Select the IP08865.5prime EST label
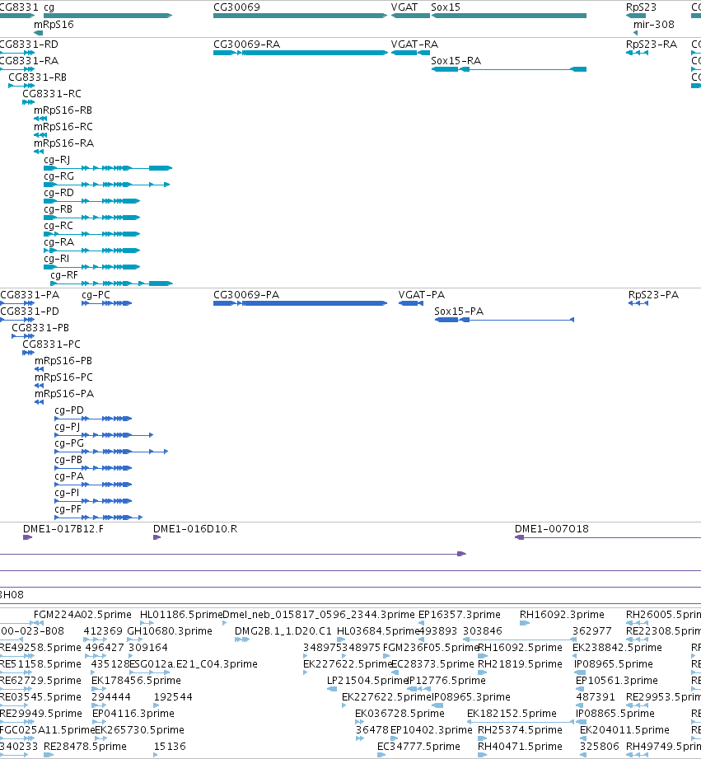Viewport: 701px width, 759px height. (x=615, y=713)
